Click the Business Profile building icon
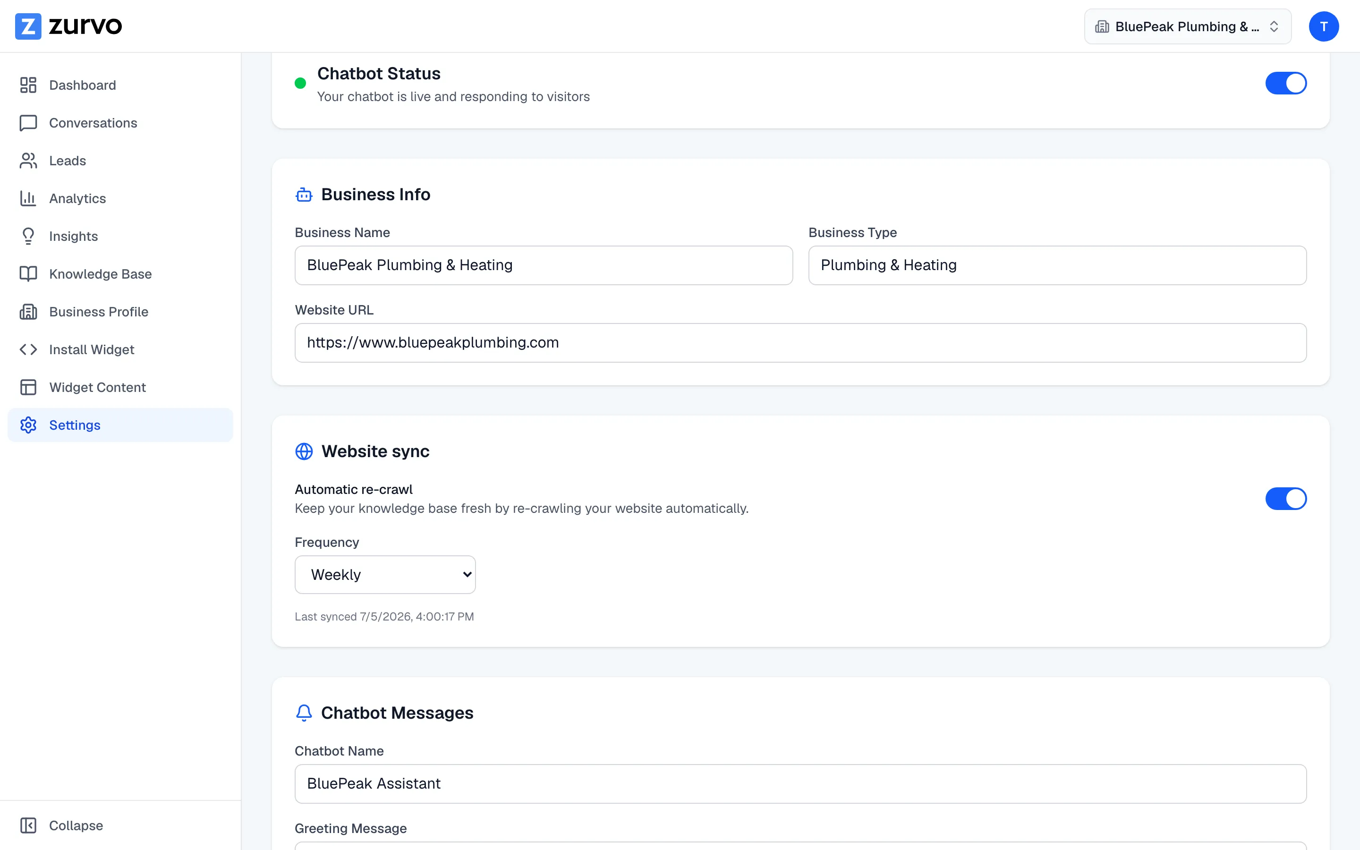Image resolution: width=1360 pixels, height=850 pixels. [28, 312]
